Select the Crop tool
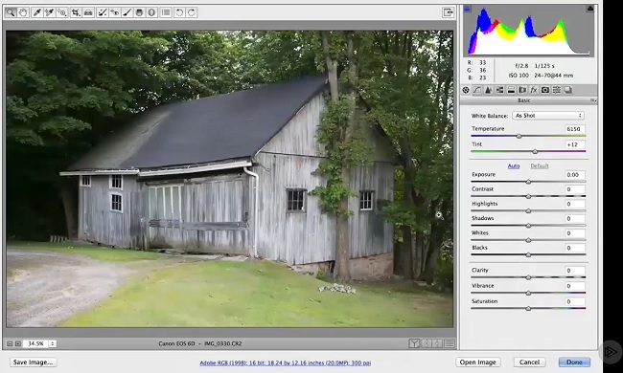 tap(76, 12)
